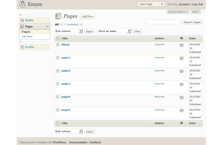
Task: Click the Profile icon in sidebar
Action: coord(22,47)
